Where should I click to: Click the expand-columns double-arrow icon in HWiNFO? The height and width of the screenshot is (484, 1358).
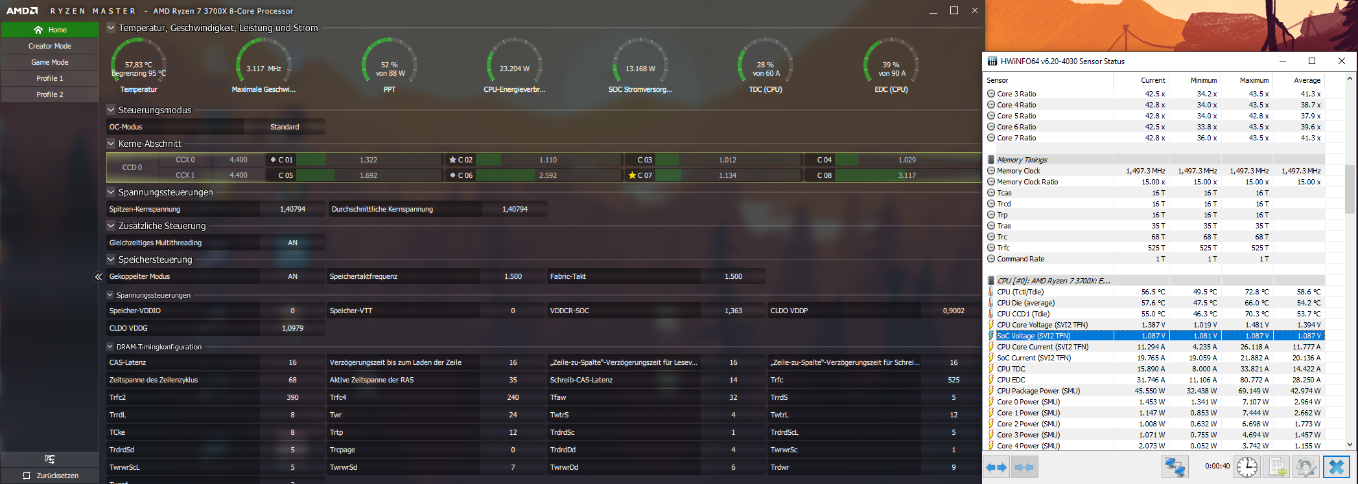coord(996,467)
